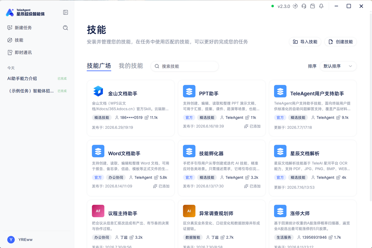Click the 星辰文档解析 skill icon

(280, 151)
